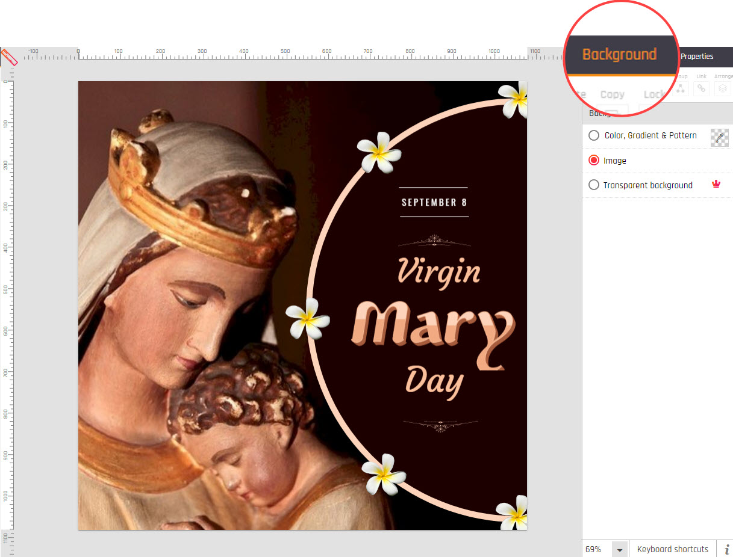The height and width of the screenshot is (557, 733).
Task: Open the Arrange layers icon
Action: [x=723, y=88]
